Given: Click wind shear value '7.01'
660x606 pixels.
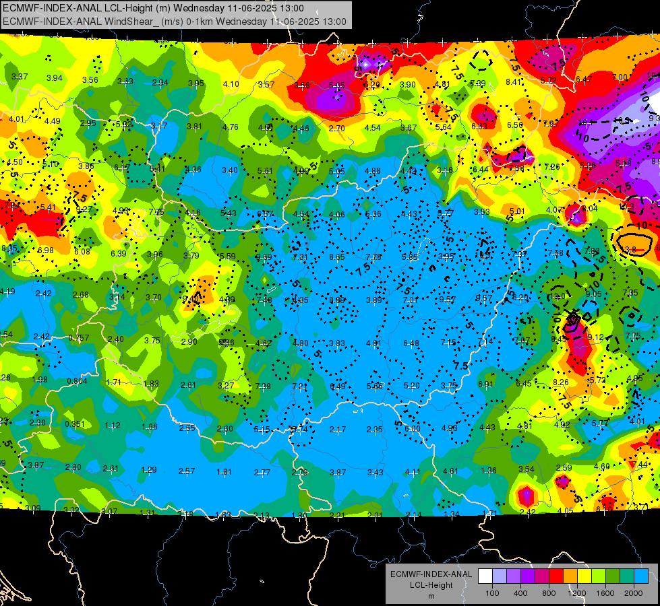Looking at the screenshot, I should click(411, 300).
